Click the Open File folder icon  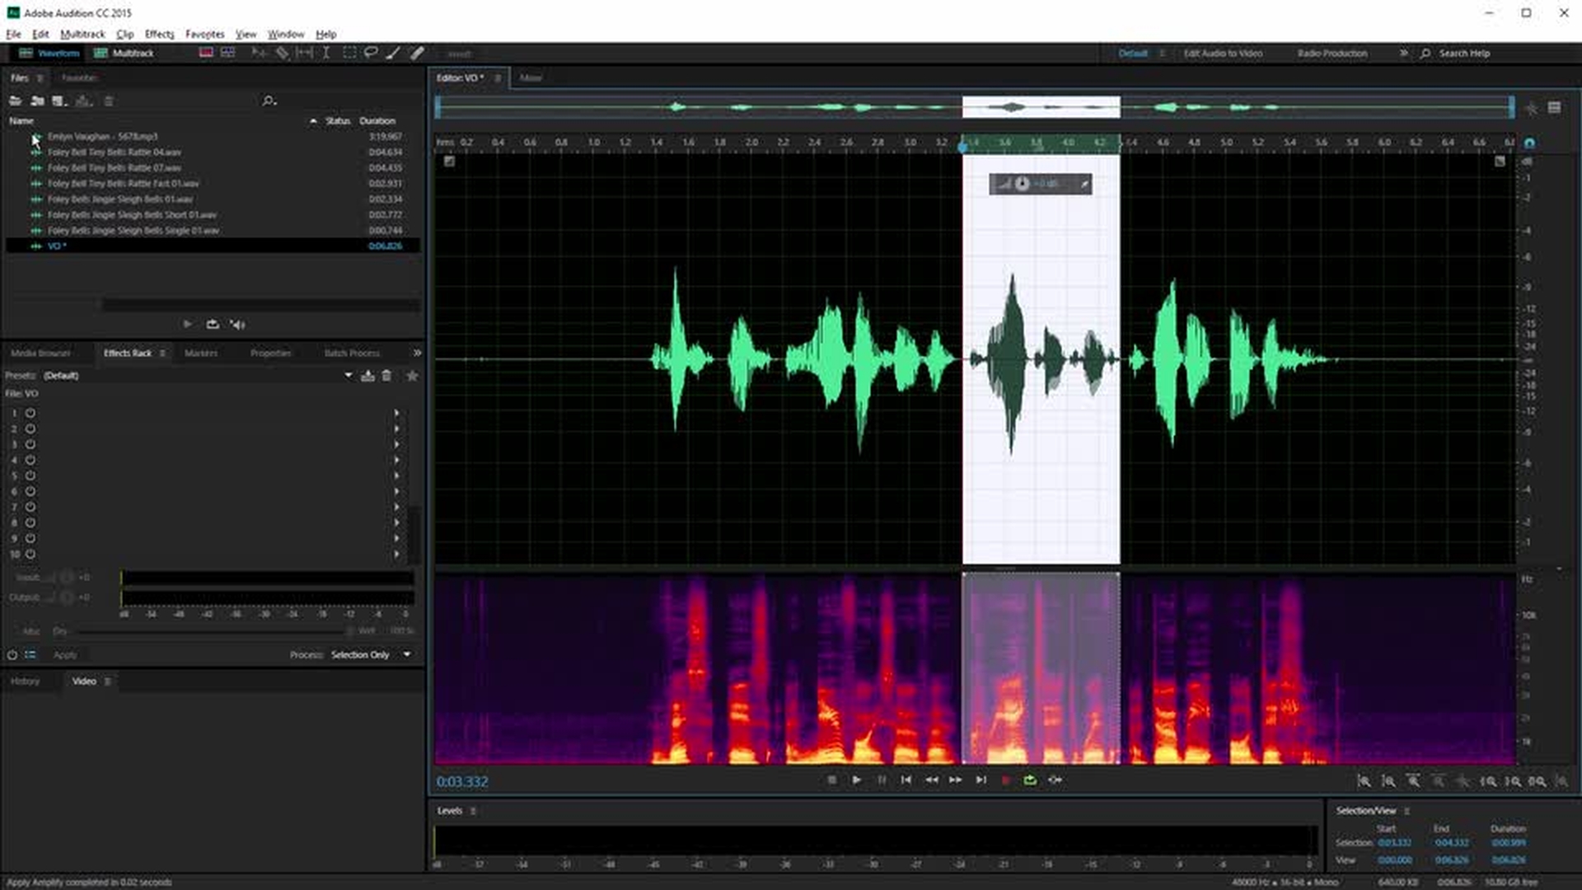(15, 101)
